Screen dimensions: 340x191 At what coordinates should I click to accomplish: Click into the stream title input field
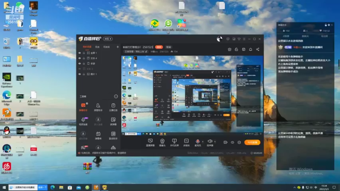tap(139, 47)
